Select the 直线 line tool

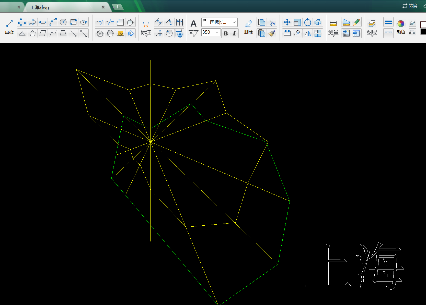[x=9, y=27]
